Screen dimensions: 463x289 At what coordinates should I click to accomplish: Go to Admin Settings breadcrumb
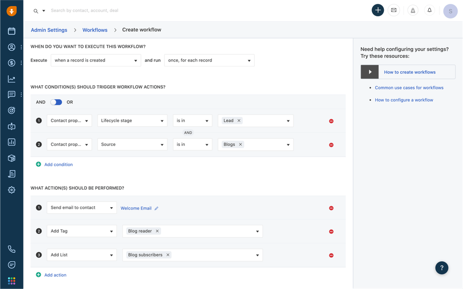click(x=49, y=30)
